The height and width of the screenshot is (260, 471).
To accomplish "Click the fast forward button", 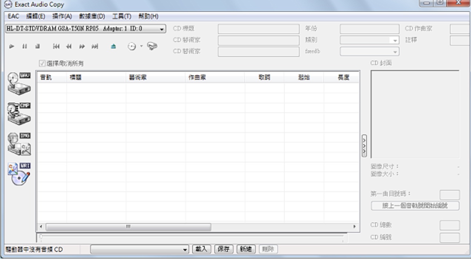I will click(82, 47).
